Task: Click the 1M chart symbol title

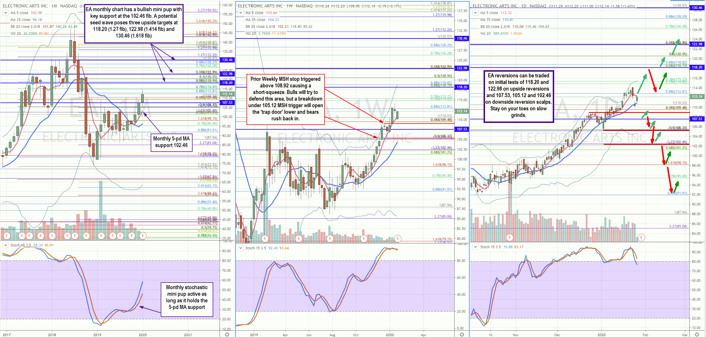Action: pos(40,6)
